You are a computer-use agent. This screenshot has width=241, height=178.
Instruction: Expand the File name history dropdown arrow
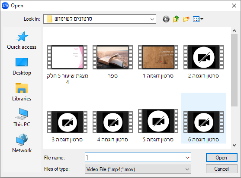187,157
